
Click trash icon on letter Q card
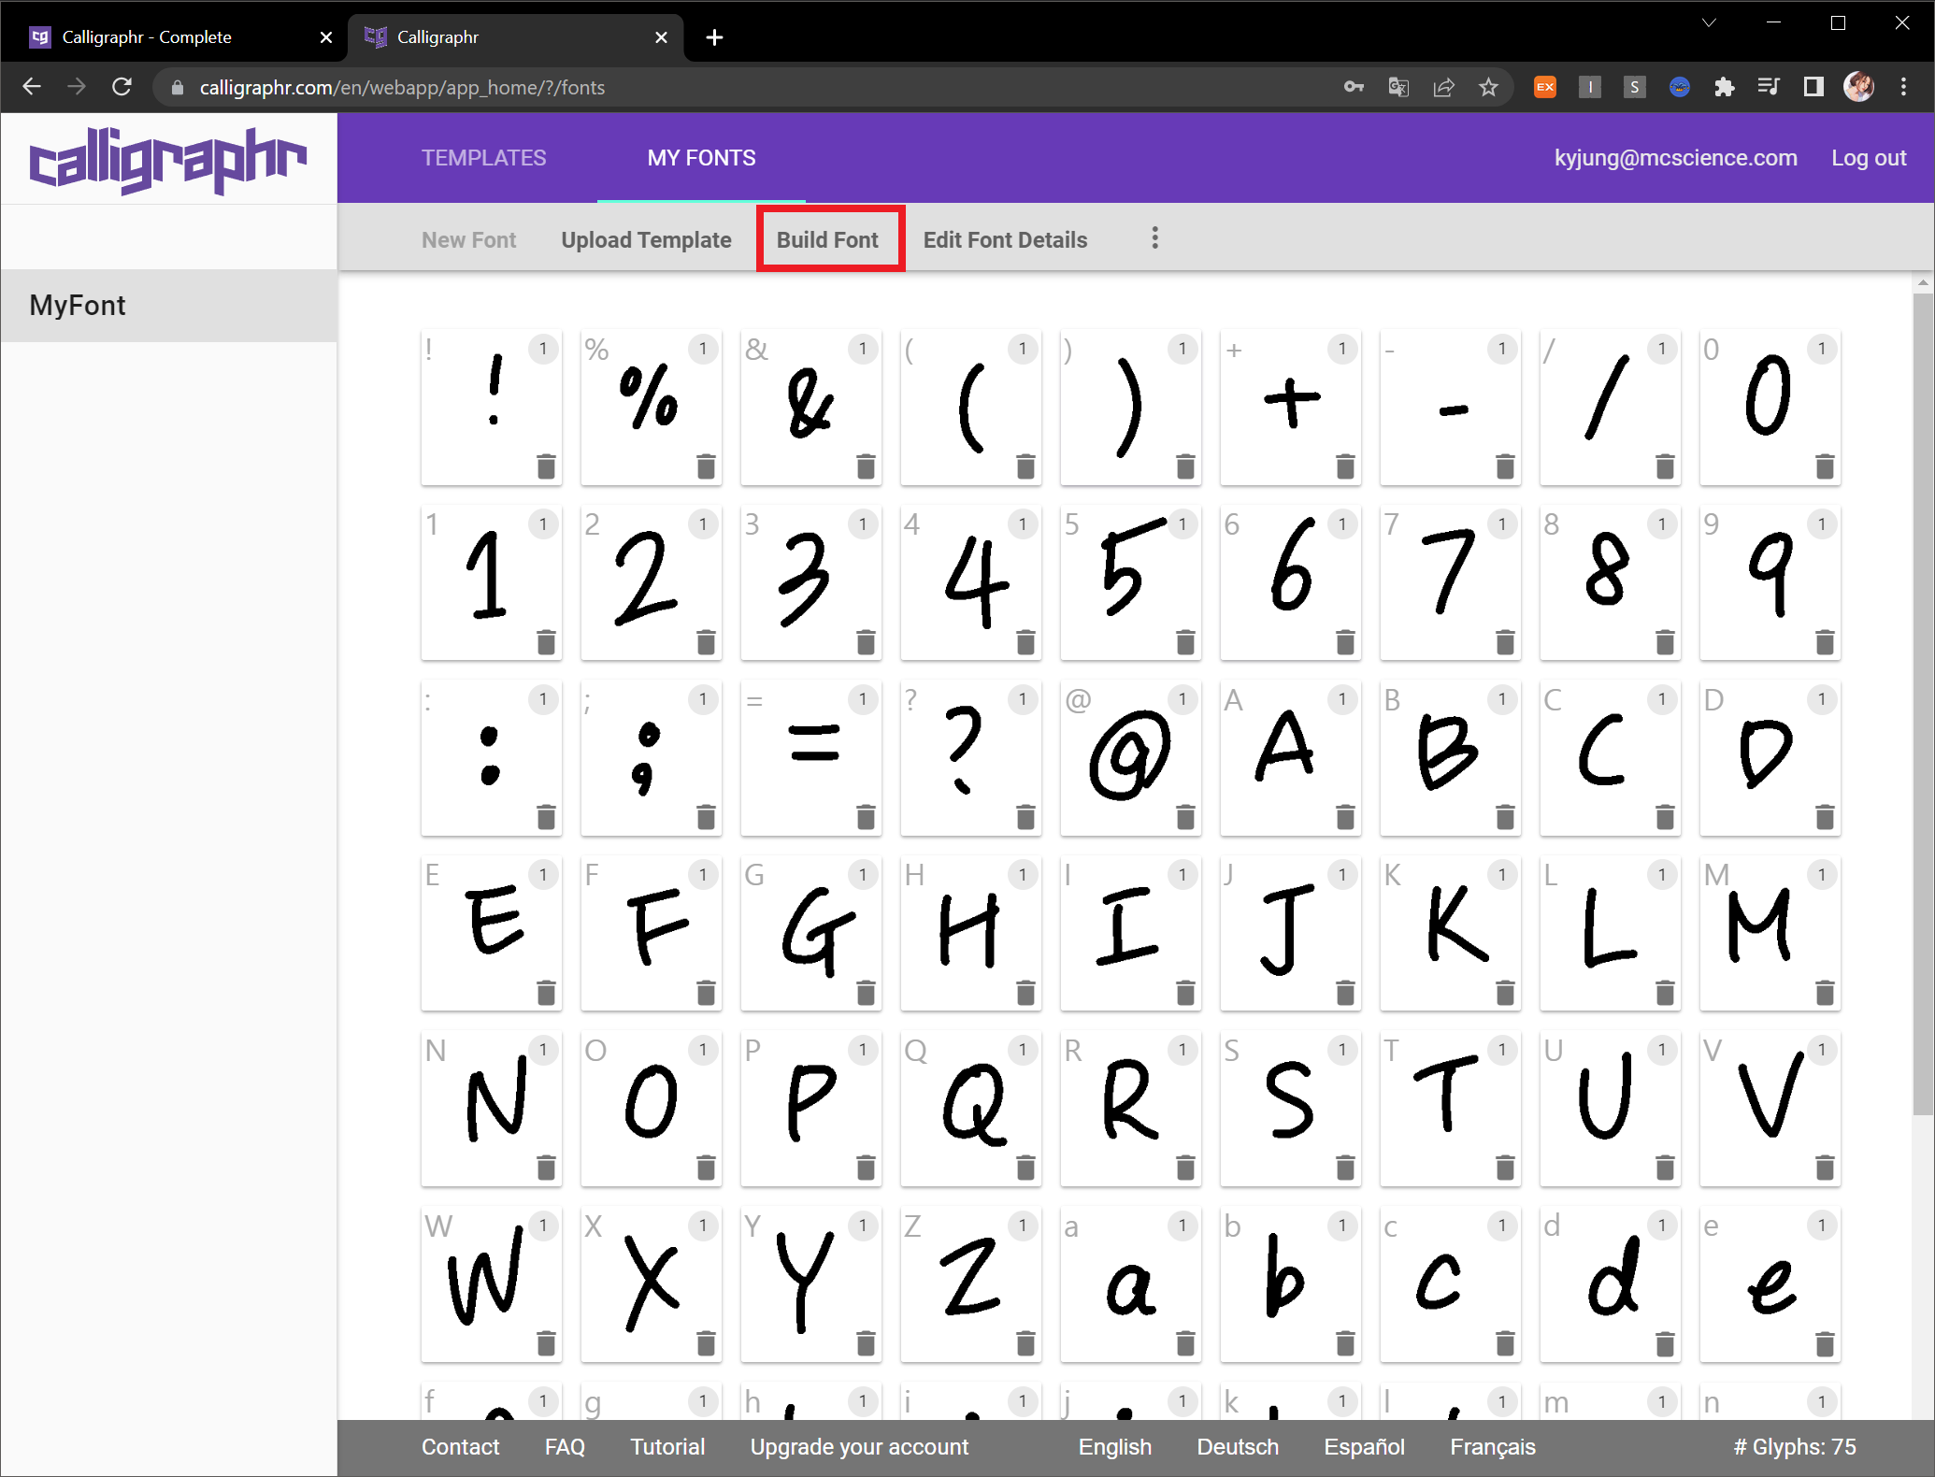(x=1025, y=1167)
